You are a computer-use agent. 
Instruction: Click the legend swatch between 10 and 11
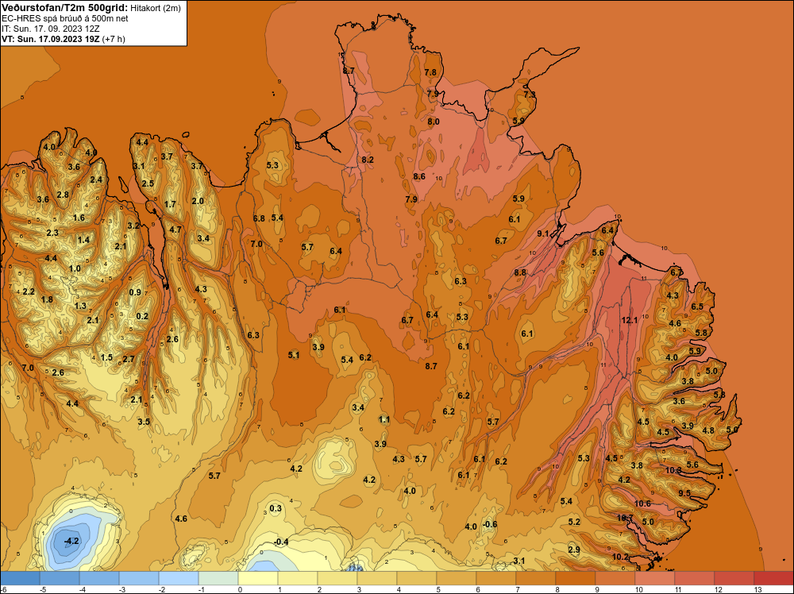pyautogui.click(x=655, y=578)
